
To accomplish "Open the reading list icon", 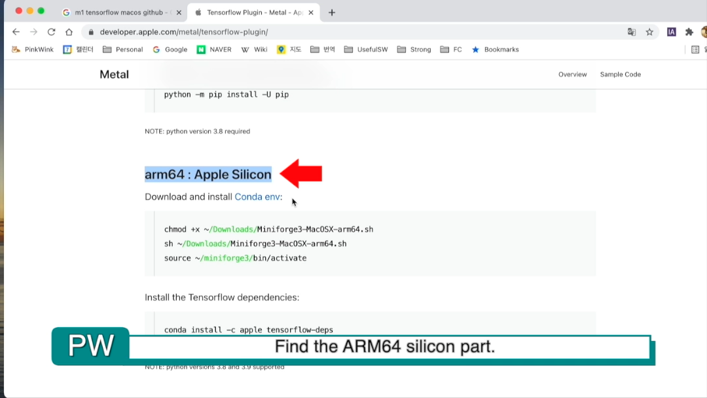I will tap(695, 50).
